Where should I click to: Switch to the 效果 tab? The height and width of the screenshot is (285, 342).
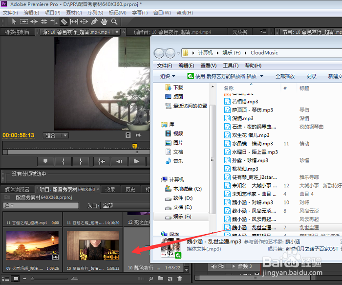pos(110,189)
